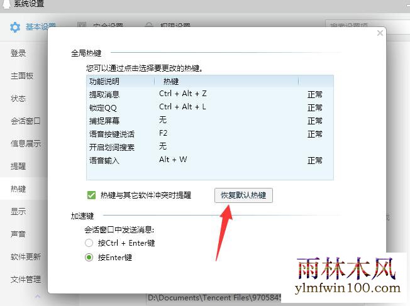The height and width of the screenshot is (306, 410).
Task: Open the 信息展示 sidebar item
Action: pyautogui.click(x=26, y=143)
